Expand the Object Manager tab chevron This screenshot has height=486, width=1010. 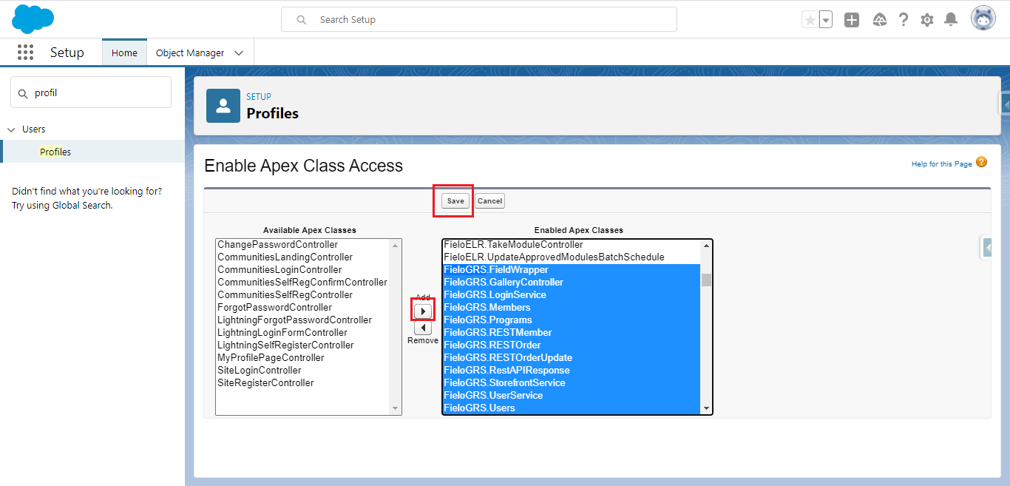(x=239, y=53)
